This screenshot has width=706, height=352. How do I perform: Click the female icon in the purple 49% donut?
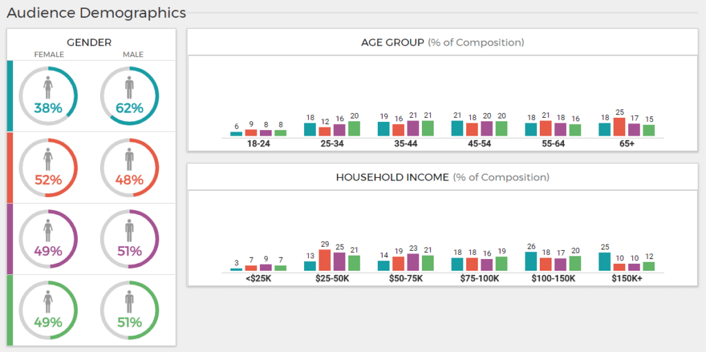click(x=48, y=231)
